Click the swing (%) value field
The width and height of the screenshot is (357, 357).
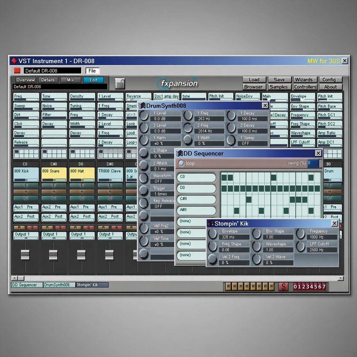pyautogui.click(x=313, y=164)
